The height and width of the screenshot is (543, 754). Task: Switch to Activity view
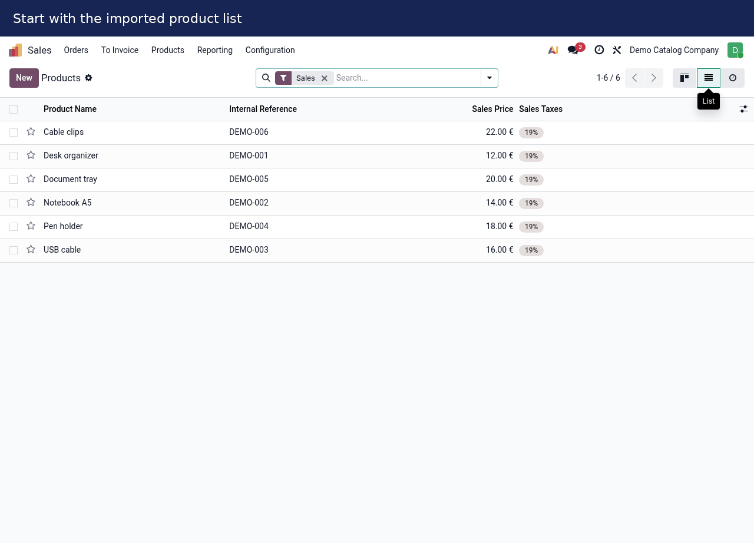pyautogui.click(x=733, y=78)
